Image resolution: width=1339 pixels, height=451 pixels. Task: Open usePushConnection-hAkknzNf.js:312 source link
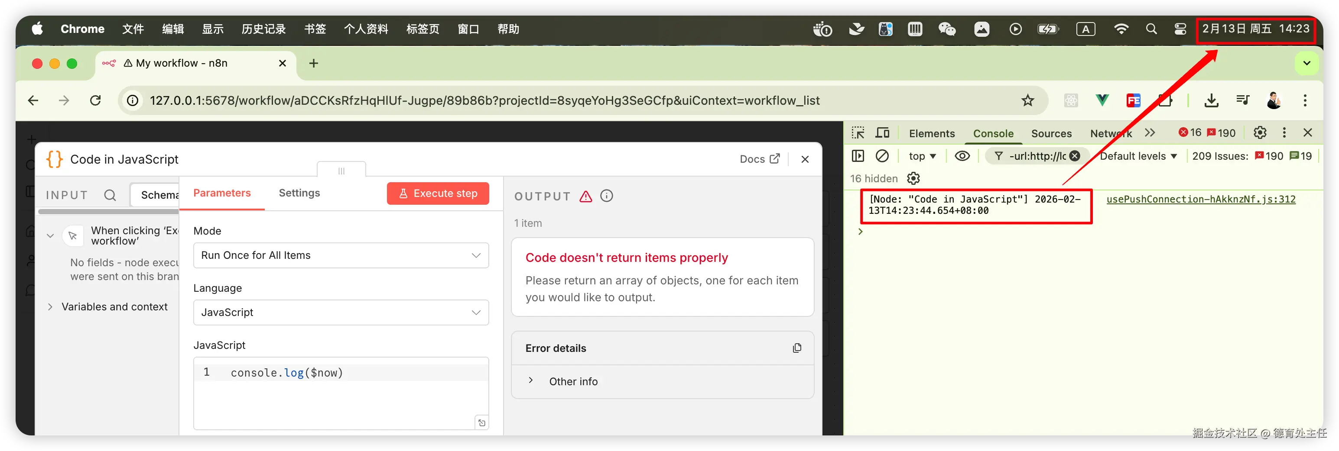[x=1201, y=199]
